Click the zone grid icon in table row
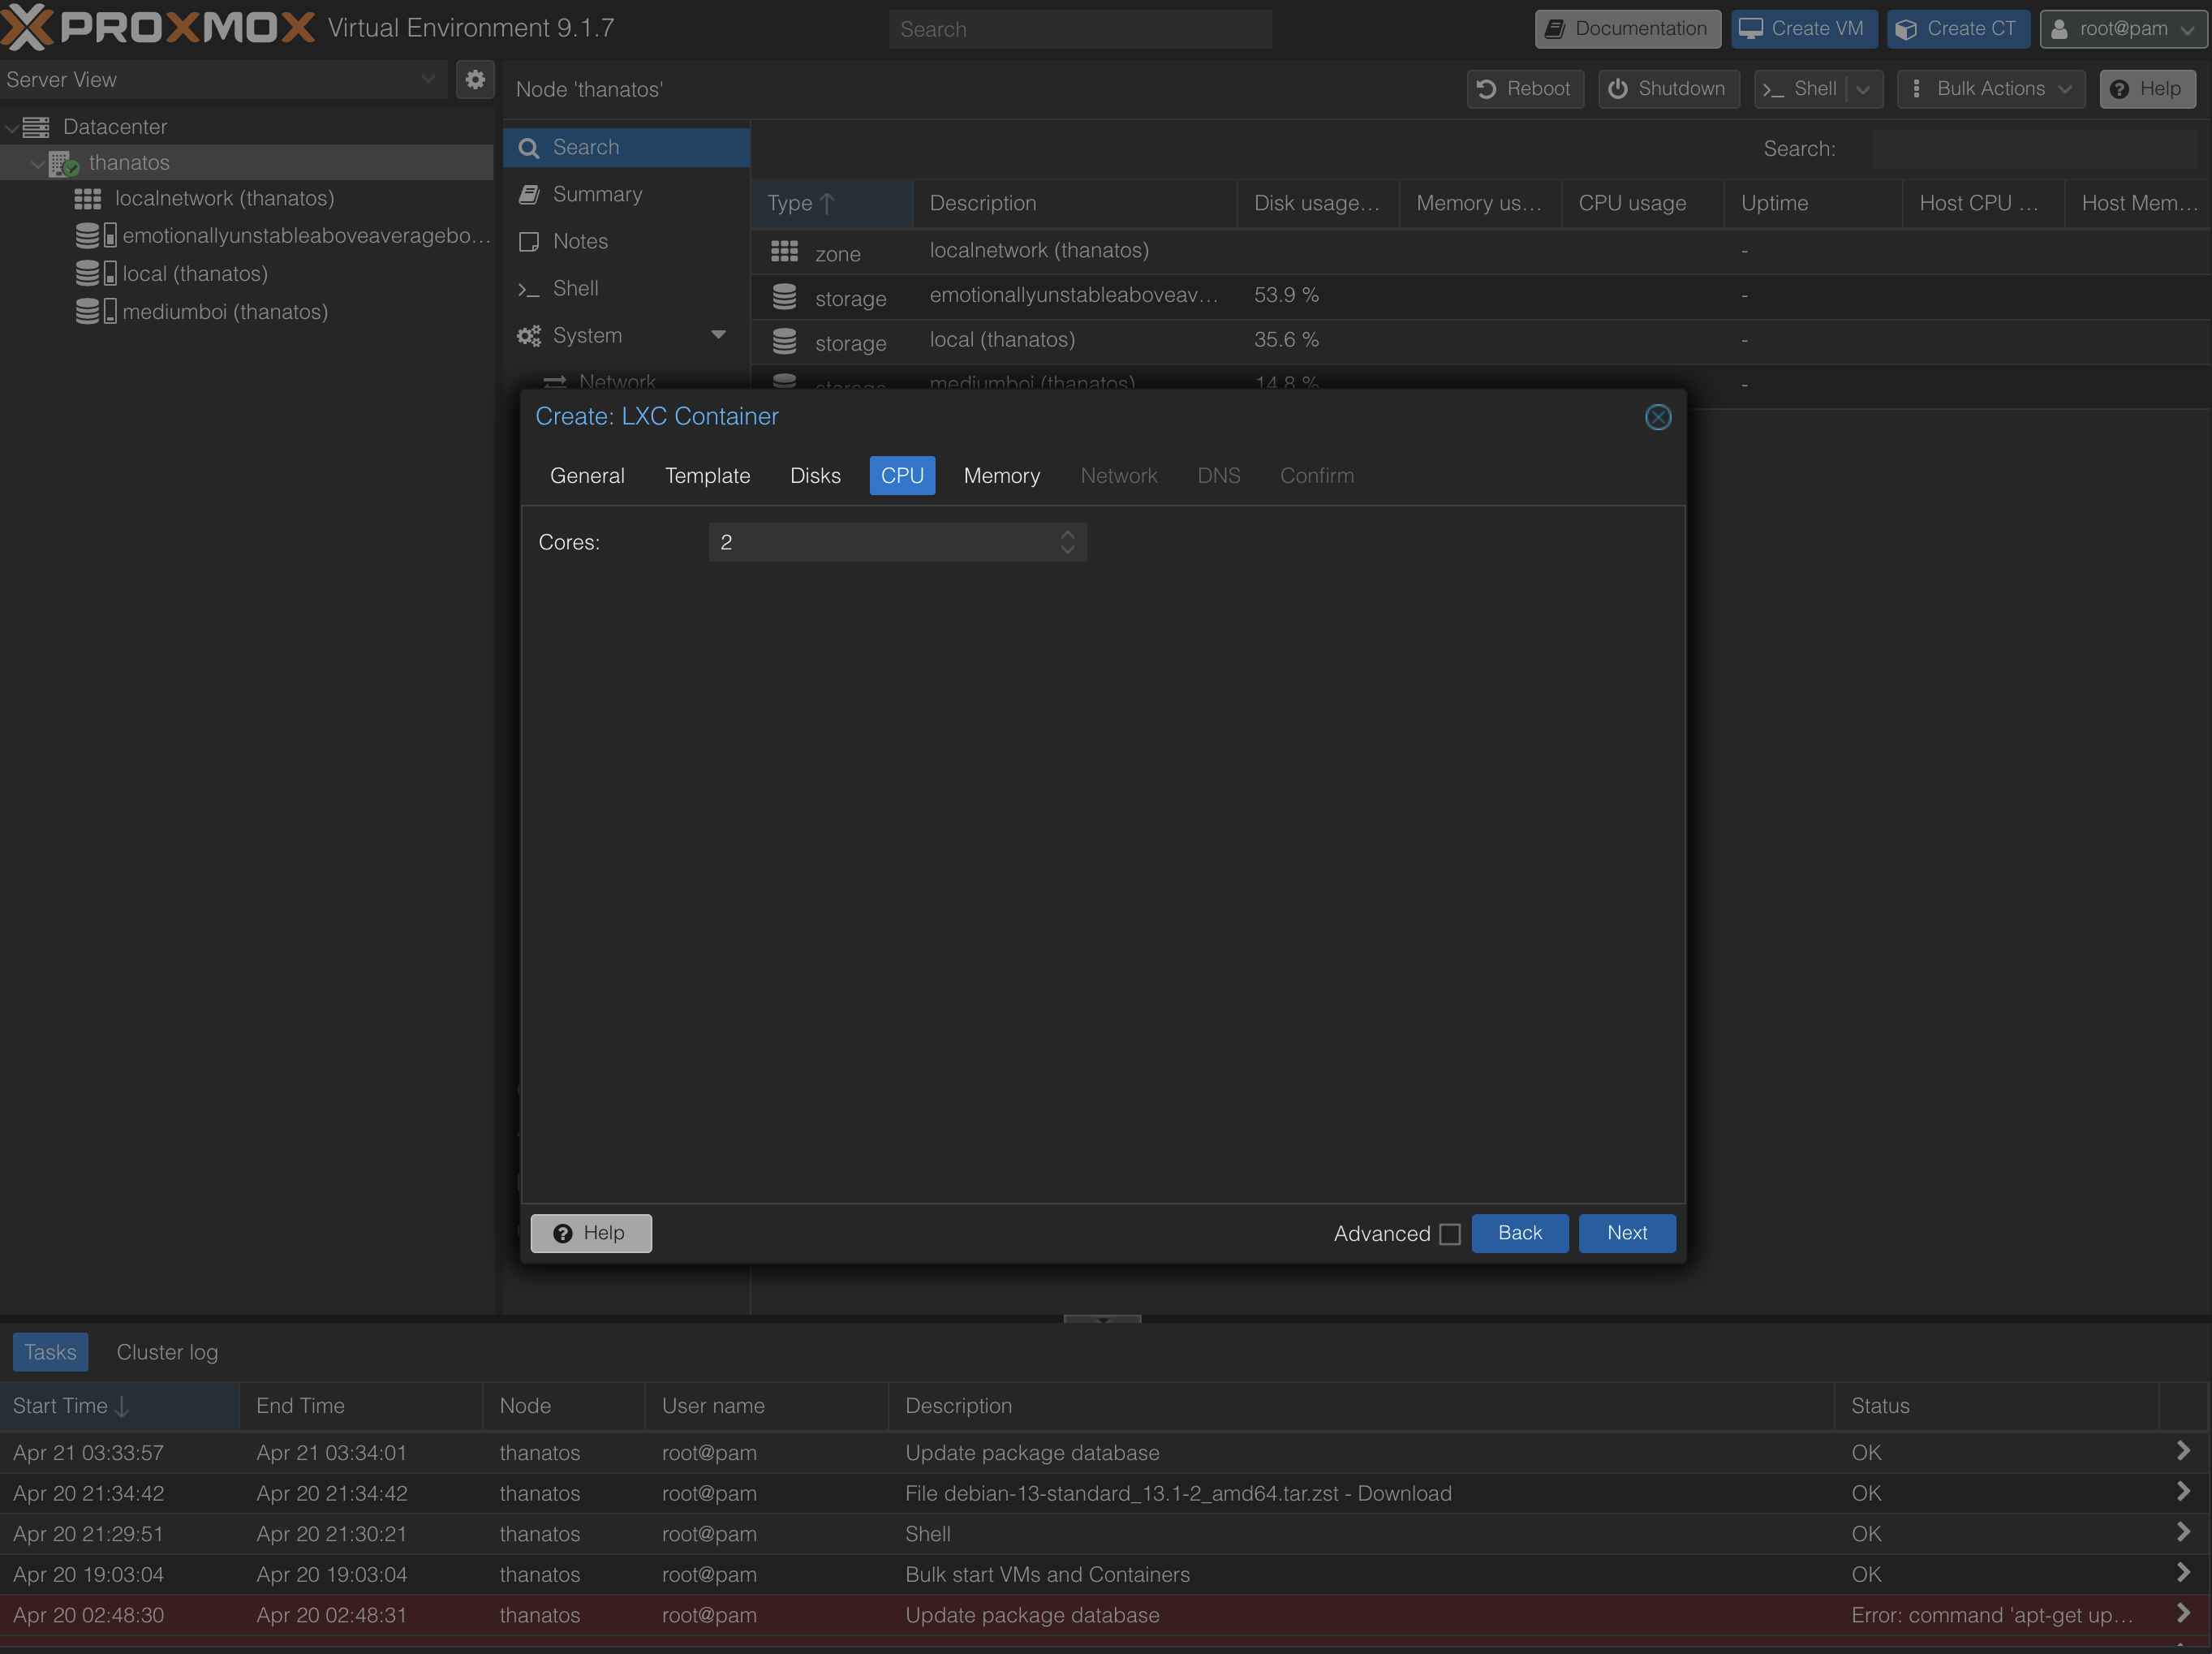This screenshot has width=2212, height=1654. 784,251
